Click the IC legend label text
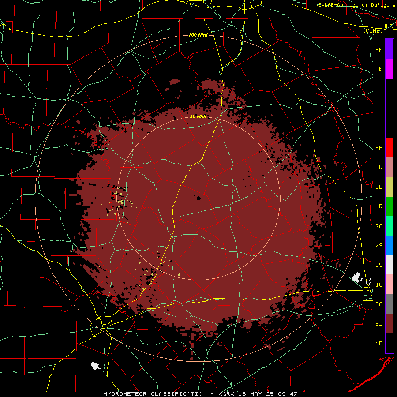The image size is (397, 397). 378,285
